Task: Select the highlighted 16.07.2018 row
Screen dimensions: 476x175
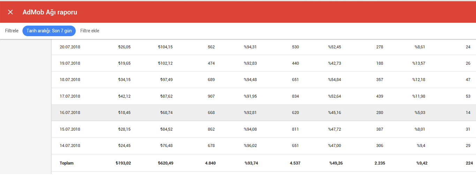Action: pyautogui.click(x=264, y=113)
